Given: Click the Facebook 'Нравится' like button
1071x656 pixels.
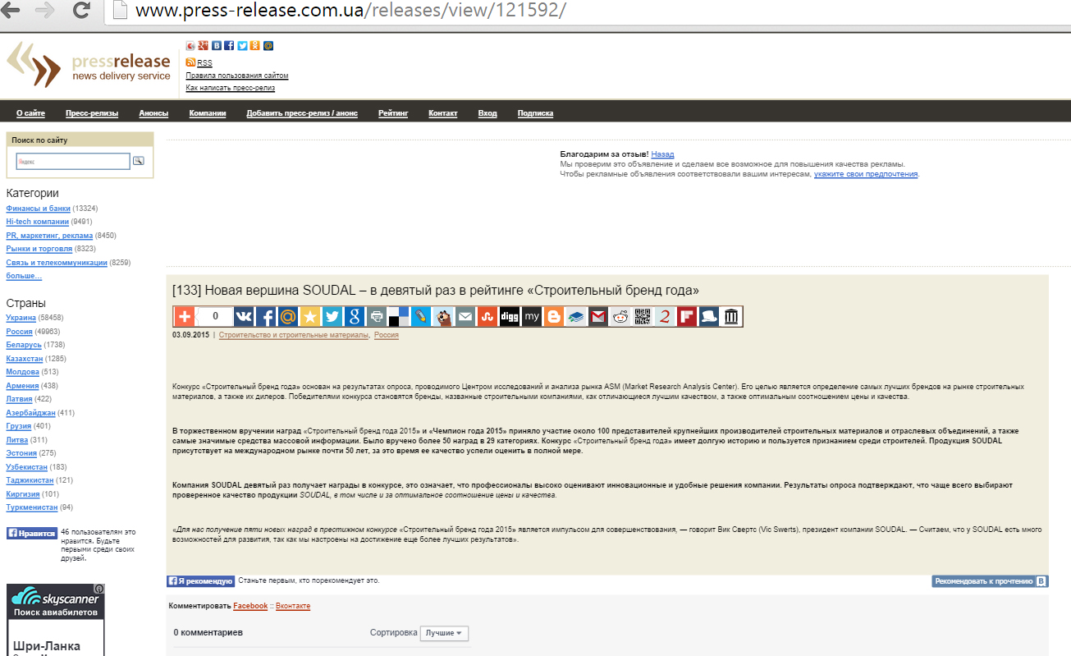Looking at the screenshot, I should point(32,533).
